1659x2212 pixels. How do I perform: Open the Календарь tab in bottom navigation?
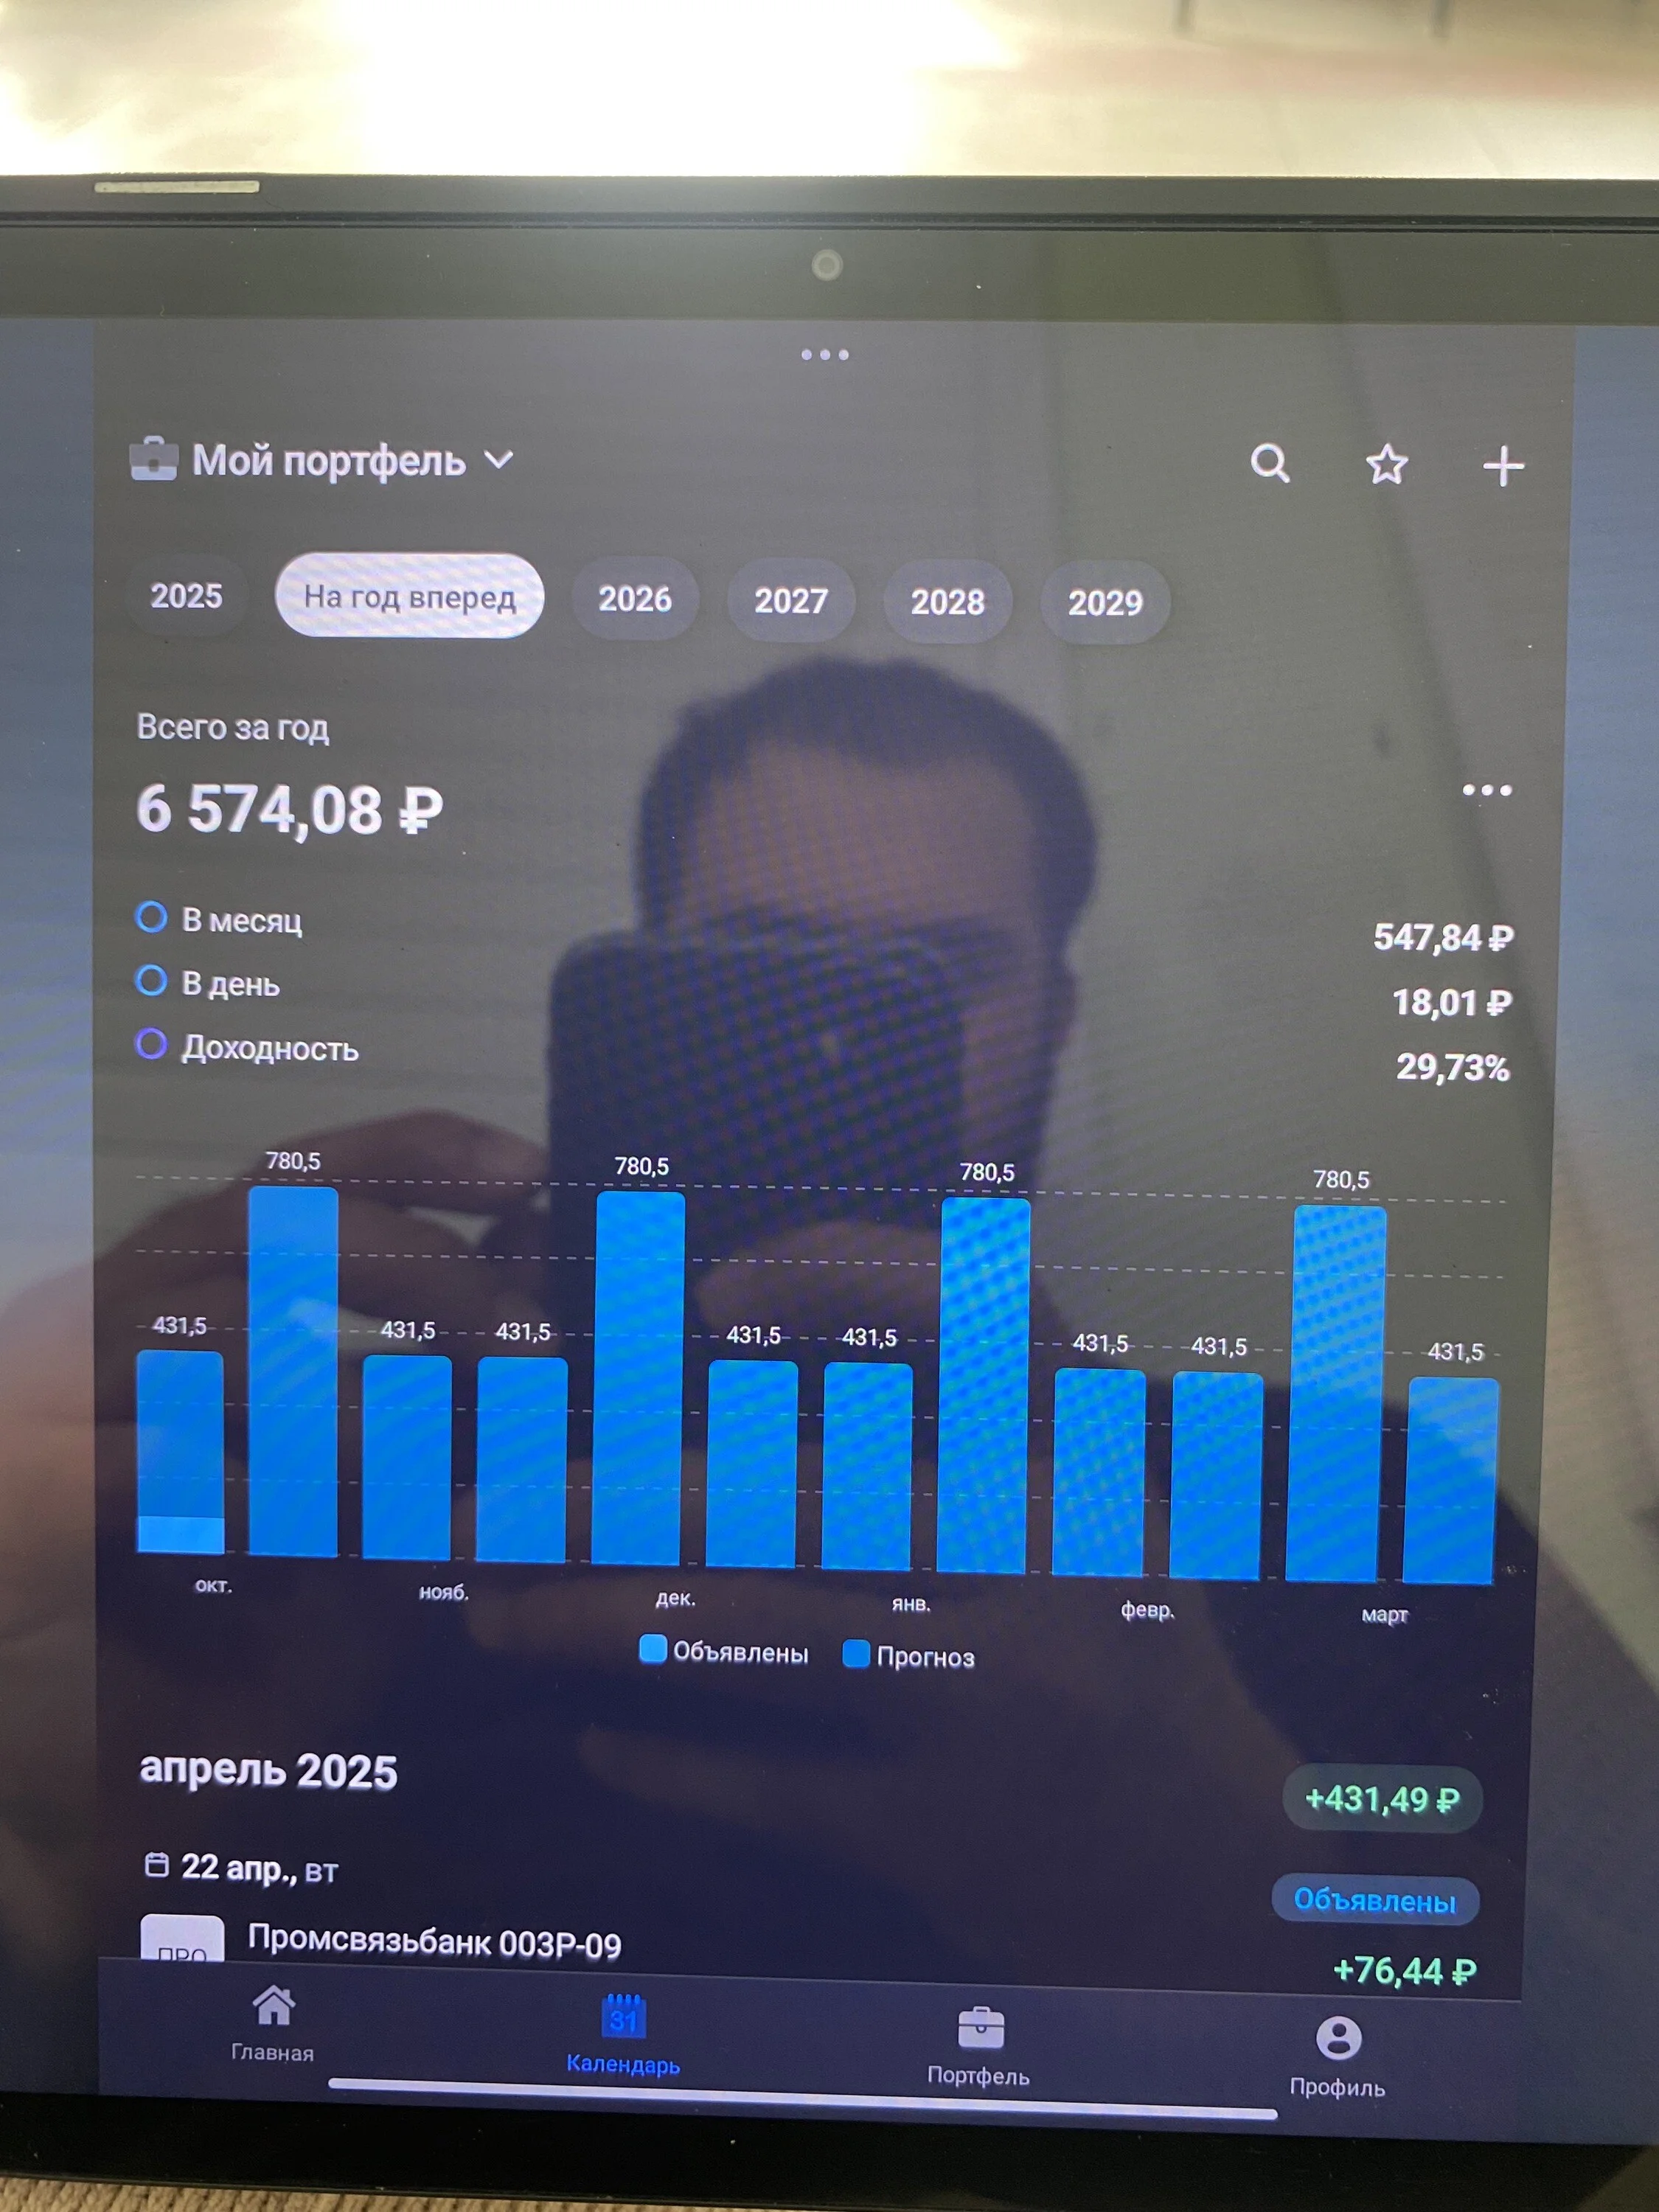tap(623, 2036)
